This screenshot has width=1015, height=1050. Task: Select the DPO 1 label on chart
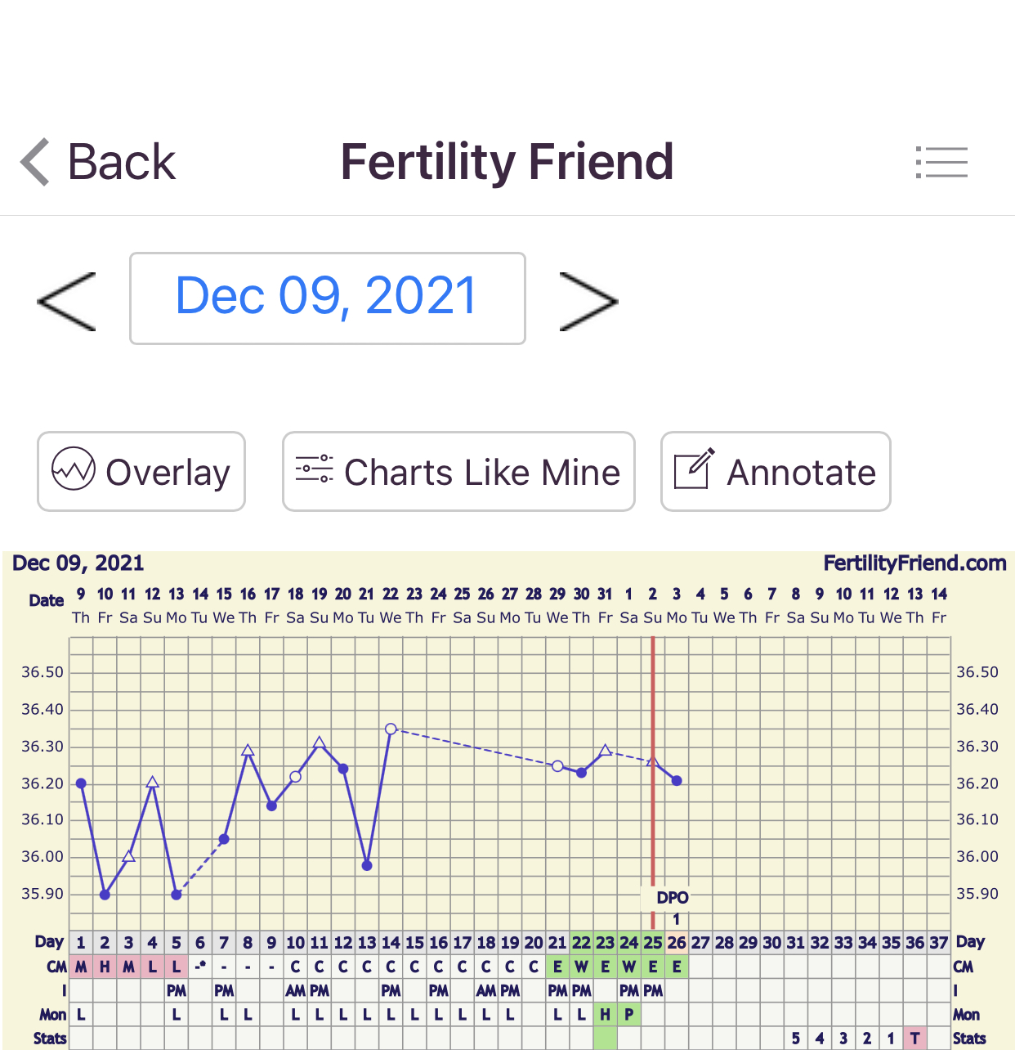pyautogui.click(x=673, y=906)
